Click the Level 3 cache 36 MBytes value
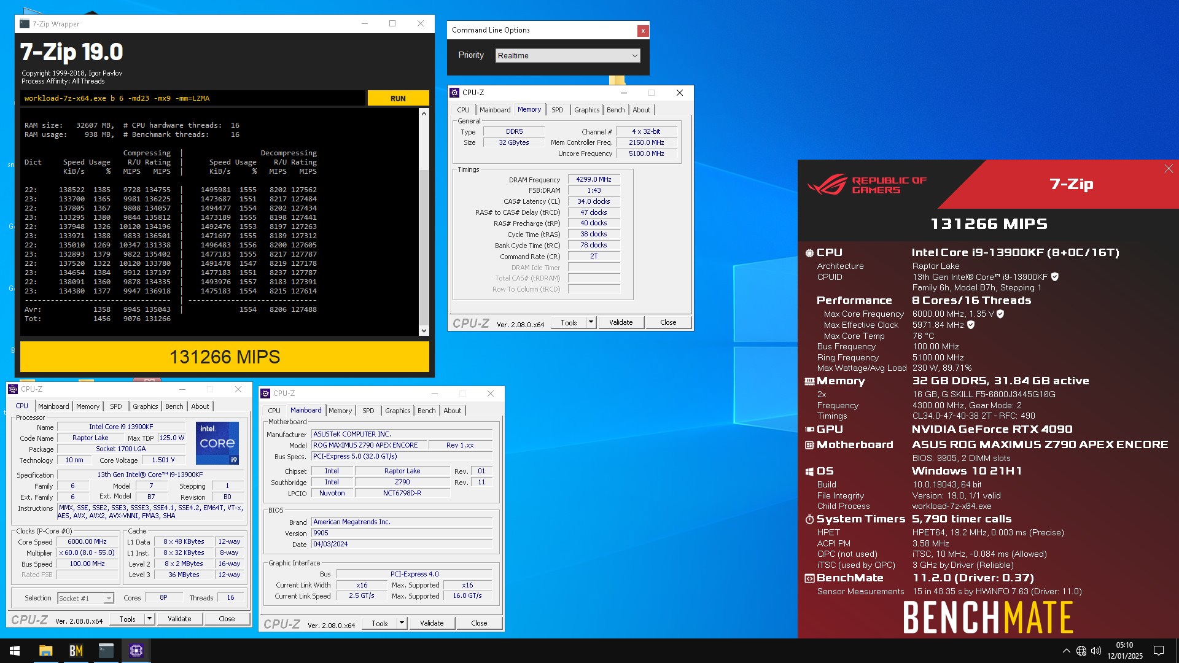Viewport: 1179px width, 663px height. (x=184, y=575)
